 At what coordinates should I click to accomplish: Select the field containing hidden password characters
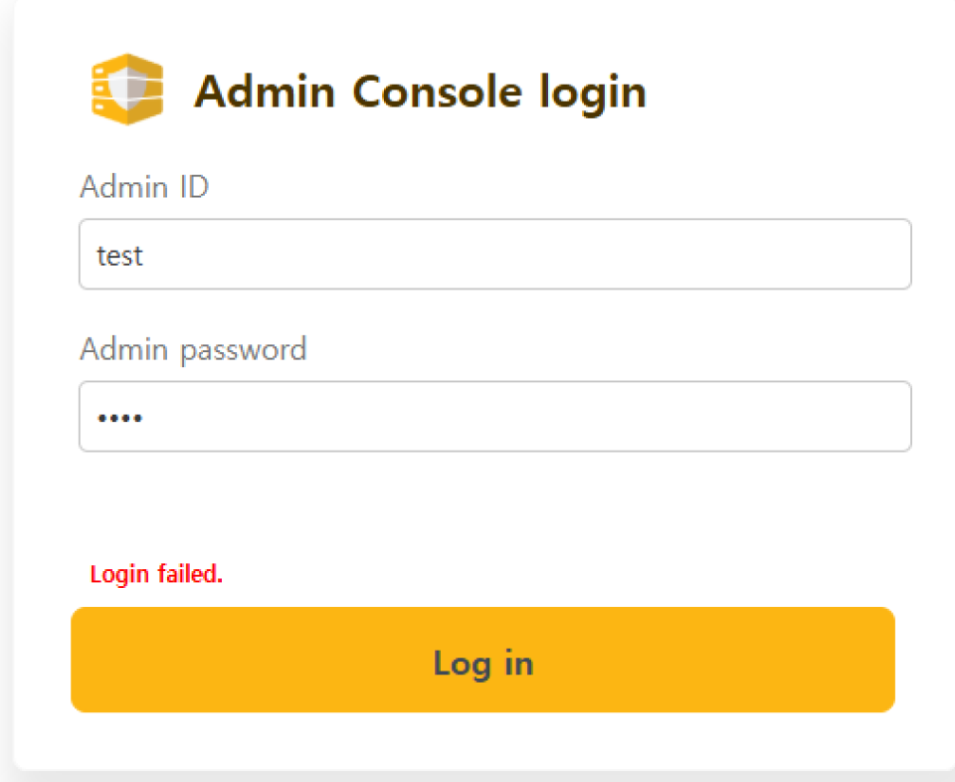(x=495, y=417)
